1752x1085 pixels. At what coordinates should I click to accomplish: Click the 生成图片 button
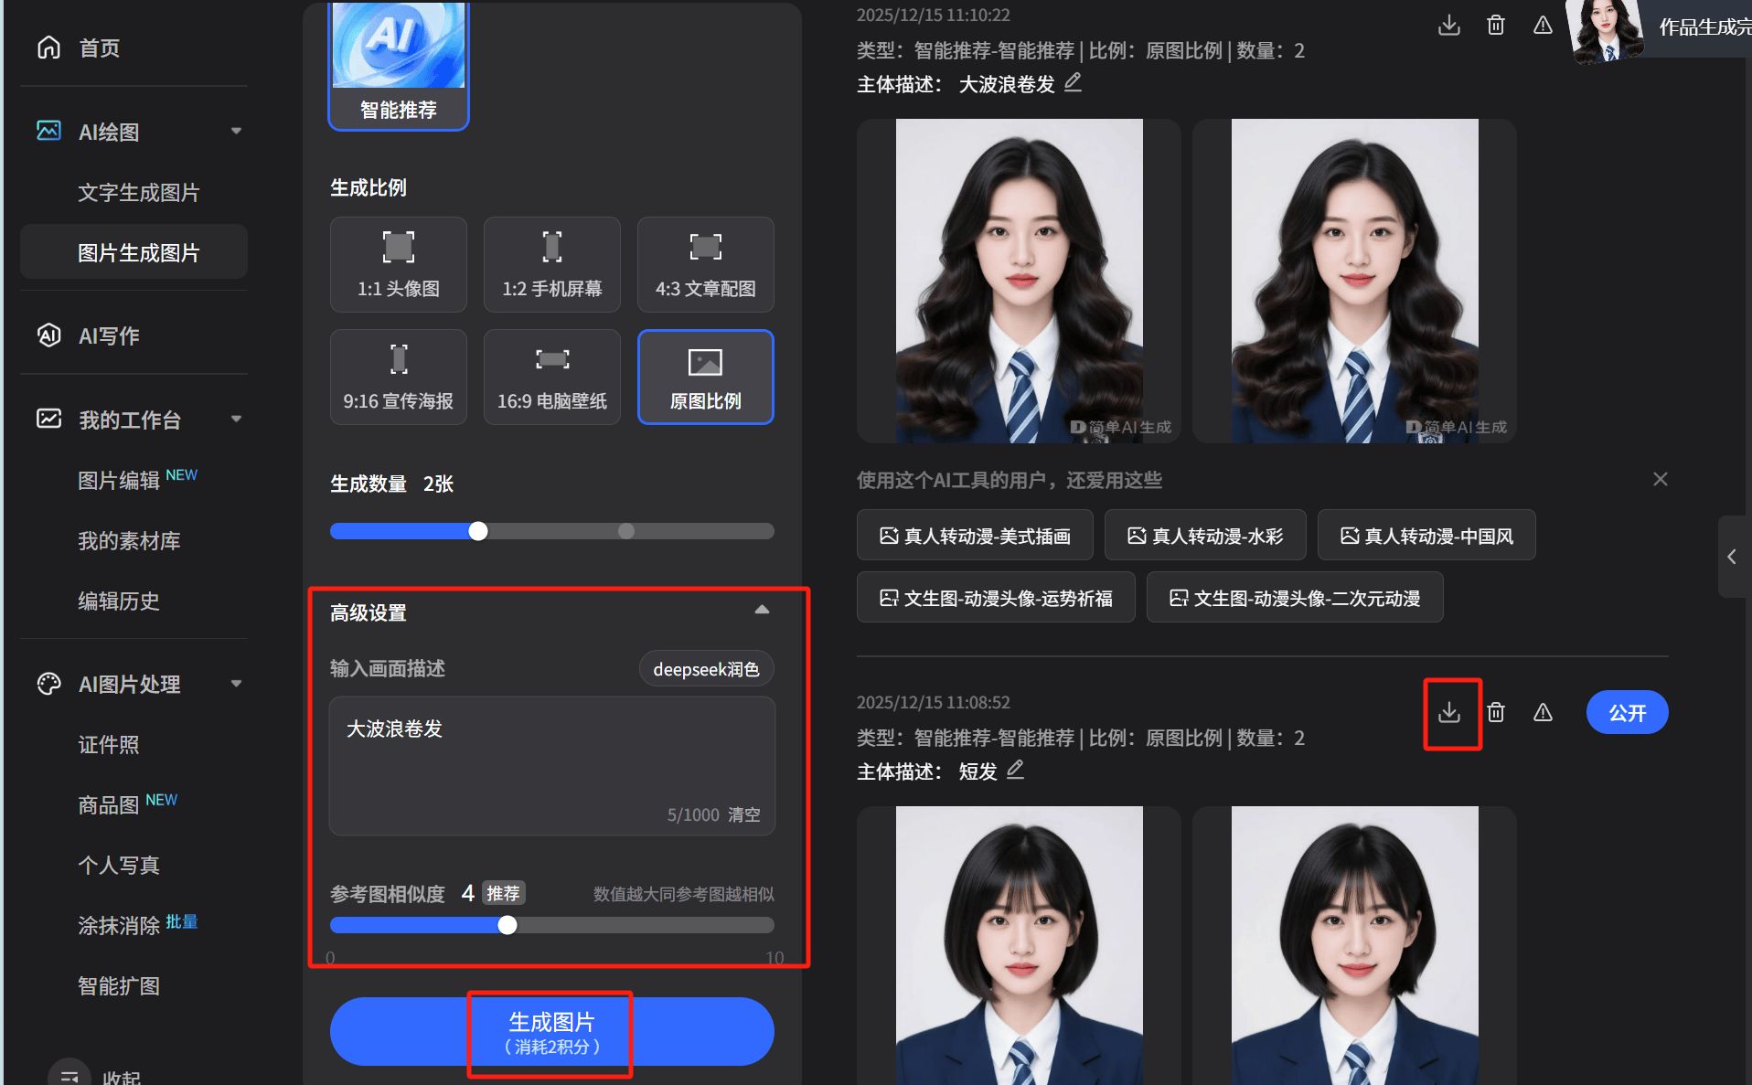point(551,1032)
